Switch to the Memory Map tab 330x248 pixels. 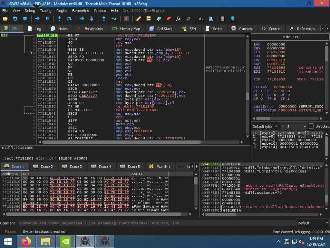tap(126, 29)
